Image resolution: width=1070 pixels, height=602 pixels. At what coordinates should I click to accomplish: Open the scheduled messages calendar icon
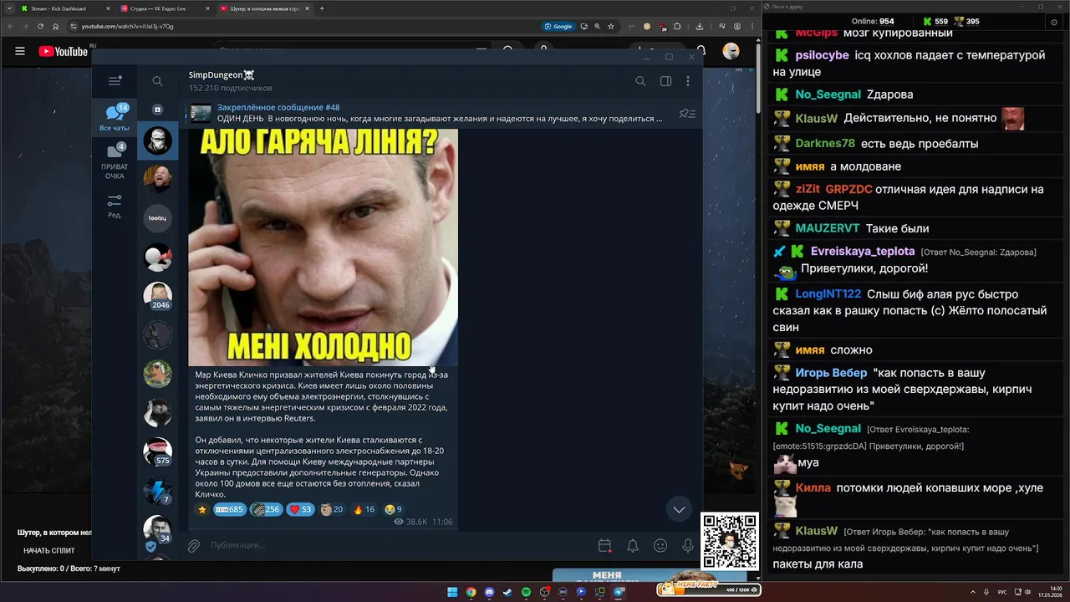pos(604,546)
